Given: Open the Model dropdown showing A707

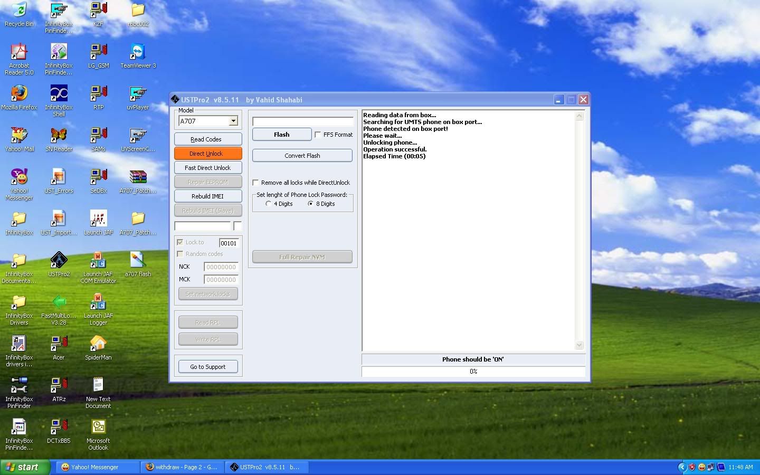Looking at the screenshot, I should (233, 121).
